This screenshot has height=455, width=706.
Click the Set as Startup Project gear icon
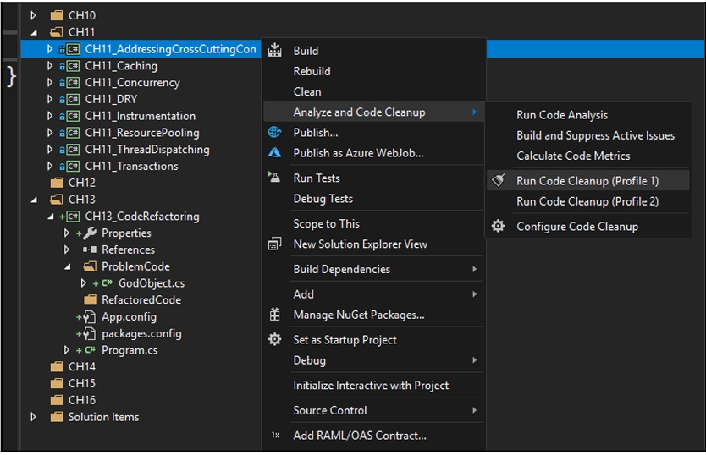pyautogui.click(x=274, y=339)
